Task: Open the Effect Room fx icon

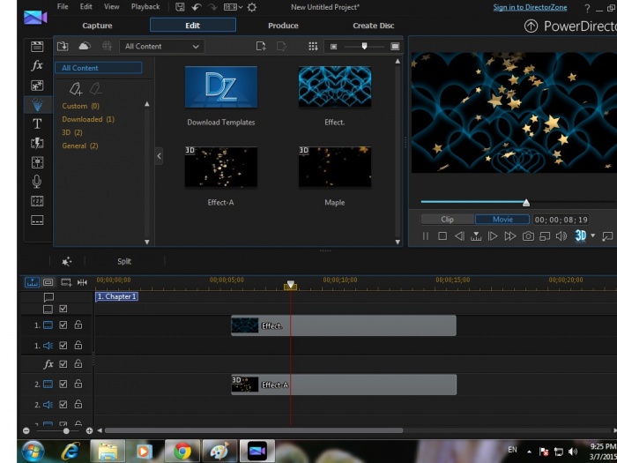Action: click(x=37, y=66)
